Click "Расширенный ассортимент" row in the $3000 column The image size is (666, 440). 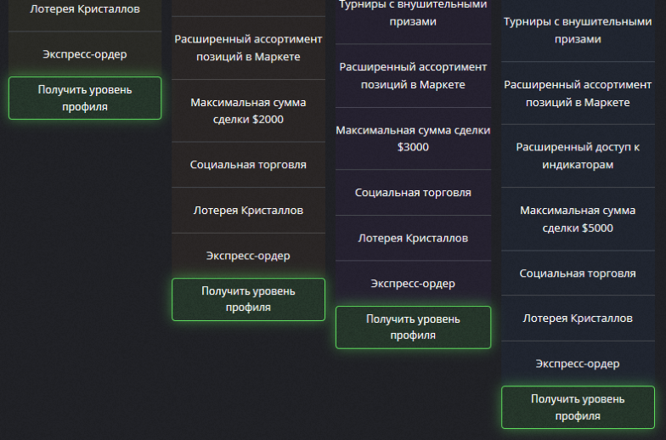[413, 75]
